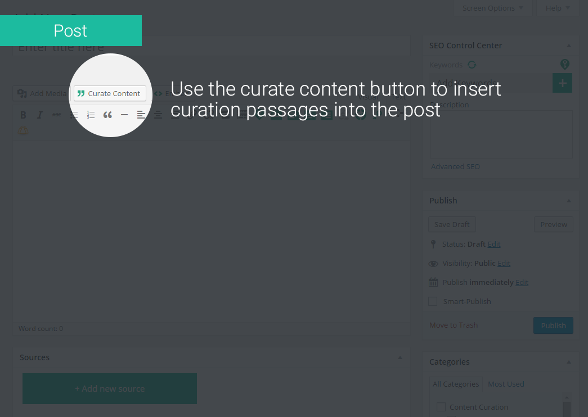Check the Content Curation category

441,407
